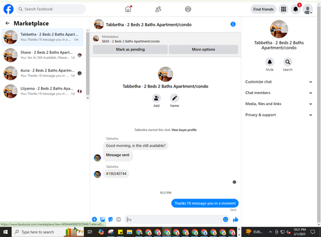The height and width of the screenshot is (237, 321).
Task: Open Auna conversation in chat list
Action: click(x=42, y=73)
